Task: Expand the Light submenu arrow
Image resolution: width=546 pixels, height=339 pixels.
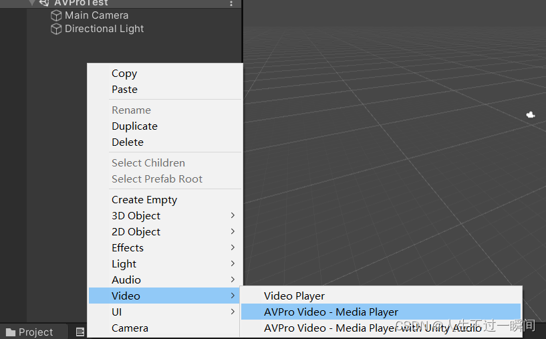Action: click(x=233, y=263)
